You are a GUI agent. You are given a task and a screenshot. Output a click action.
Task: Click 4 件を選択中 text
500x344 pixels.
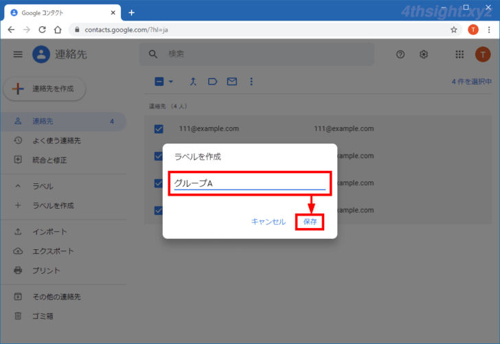pos(471,82)
